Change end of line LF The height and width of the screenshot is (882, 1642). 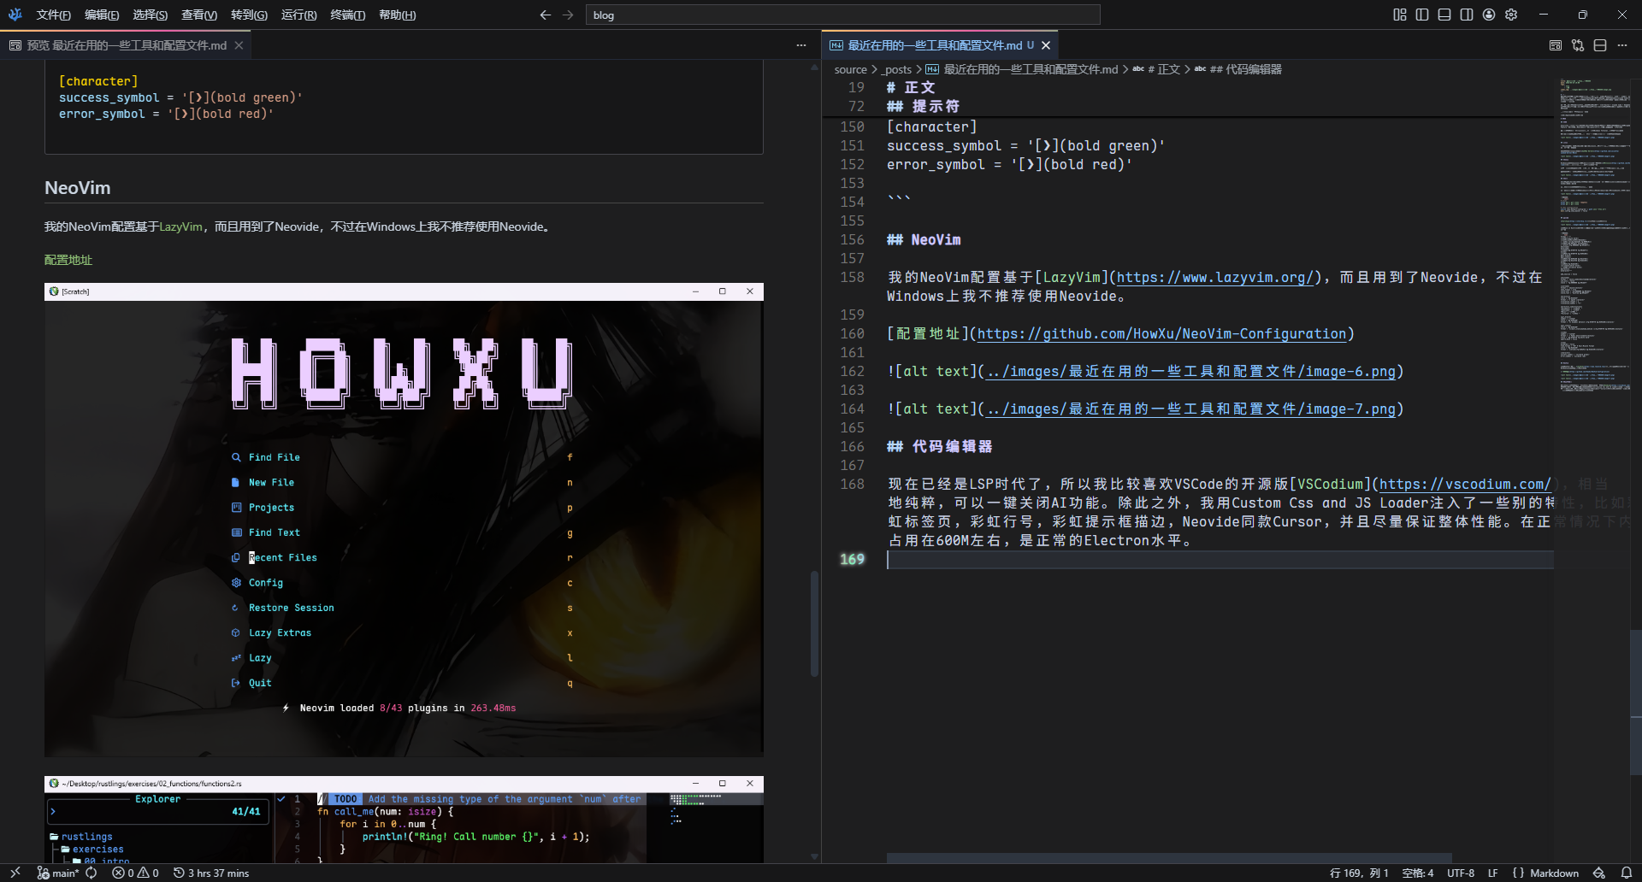[x=1492, y=873]
